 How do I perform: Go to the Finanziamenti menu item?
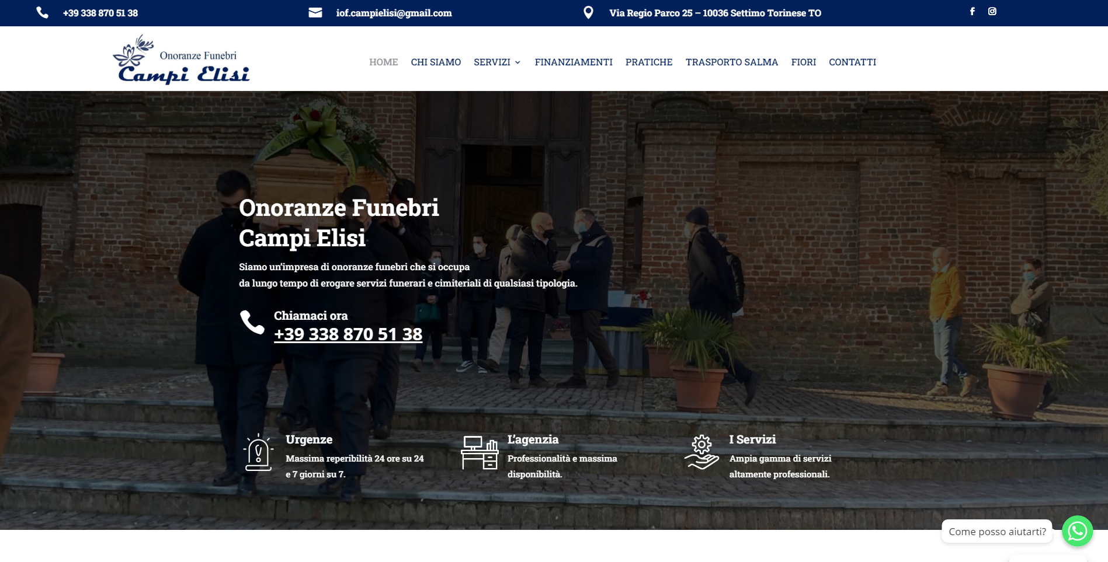click(574, 62)
